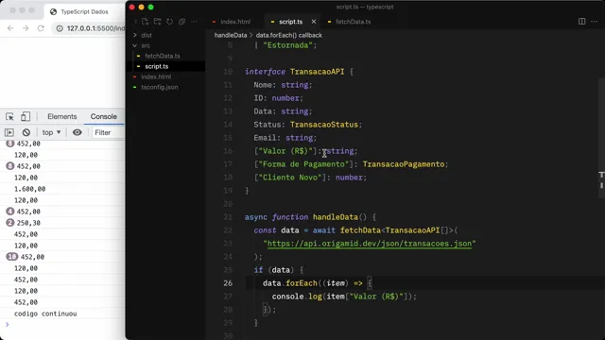Screen dimensions: 605x340
Task: Click fetchData call on line 22
Action: (x=360, y=230)
